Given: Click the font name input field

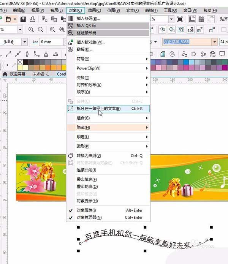Looking at the screenshot, I should [x=187, y=42].
